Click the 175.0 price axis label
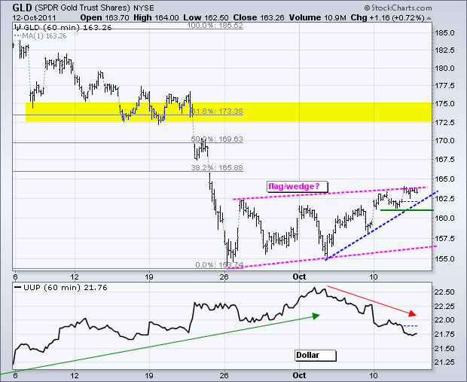467x382 pixels. tap(444, 104)
